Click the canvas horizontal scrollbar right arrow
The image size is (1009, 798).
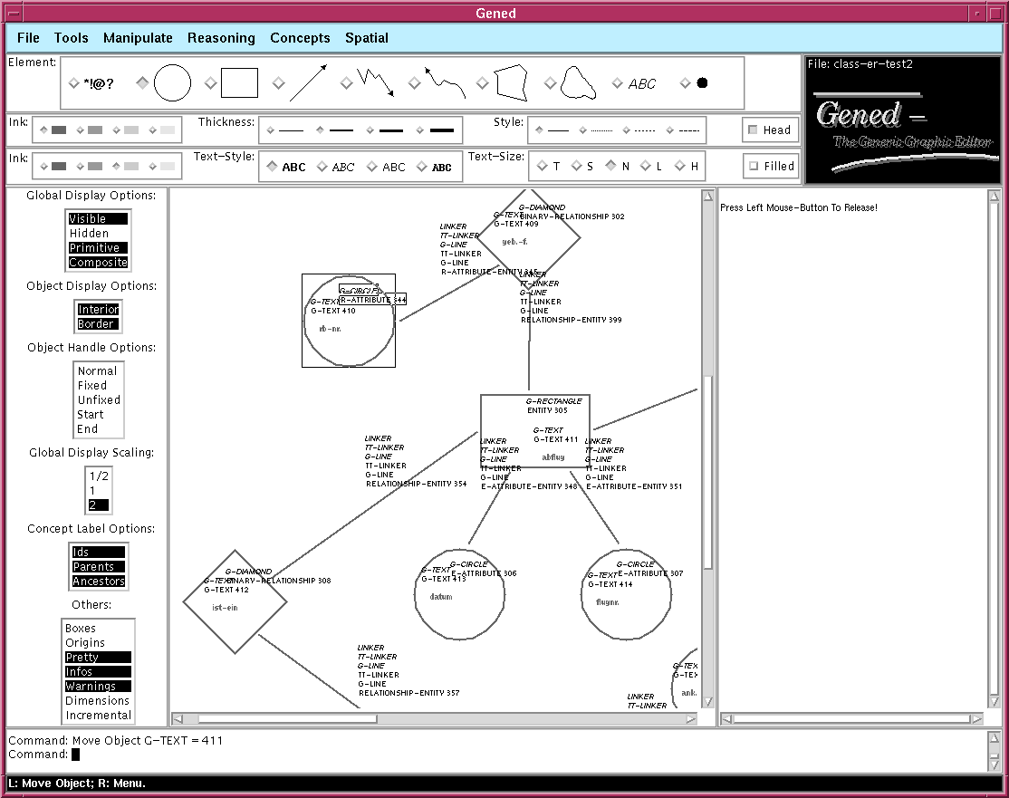[x=691, y=719]
